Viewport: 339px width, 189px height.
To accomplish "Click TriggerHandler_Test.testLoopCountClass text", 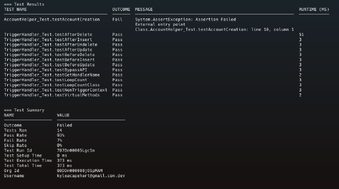I will 52,85.
